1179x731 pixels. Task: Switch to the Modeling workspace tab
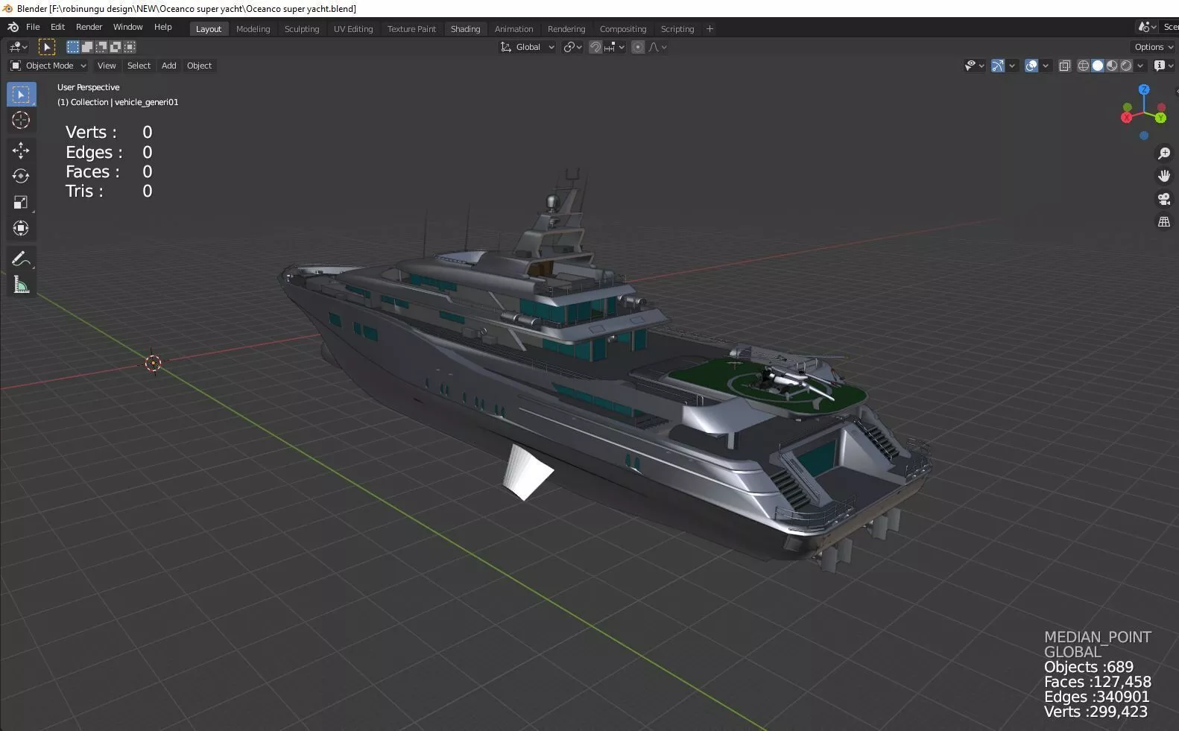click(x=253, y=29)
